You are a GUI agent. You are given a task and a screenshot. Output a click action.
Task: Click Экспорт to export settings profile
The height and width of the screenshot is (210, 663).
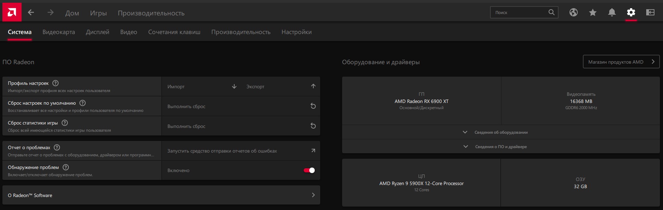[281, 87]
